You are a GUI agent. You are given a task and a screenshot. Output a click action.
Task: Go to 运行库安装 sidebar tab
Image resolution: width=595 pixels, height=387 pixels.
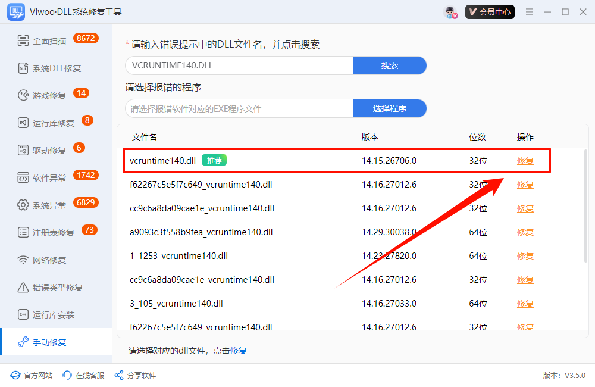pyautogui.click(x=54, y=315)
